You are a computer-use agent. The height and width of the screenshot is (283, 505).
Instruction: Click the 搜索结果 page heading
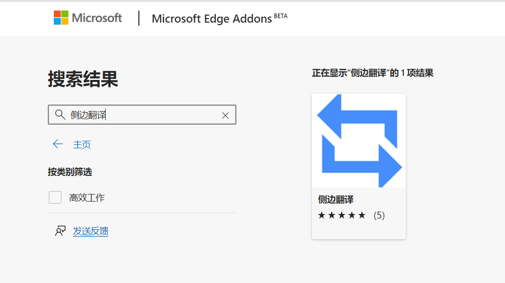(83, 79)
